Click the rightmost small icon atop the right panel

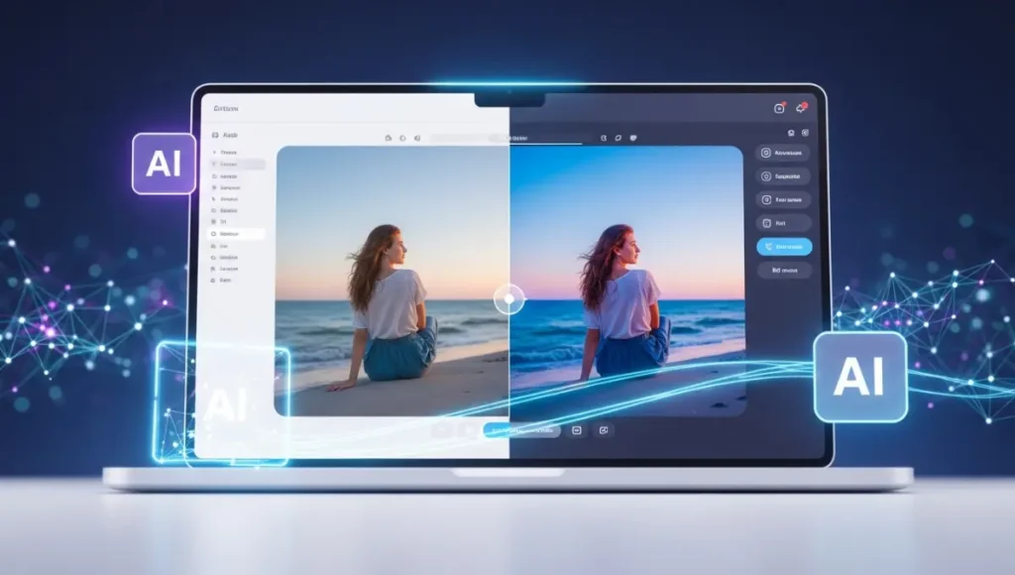pyautogui.click(x=805, y=132)
